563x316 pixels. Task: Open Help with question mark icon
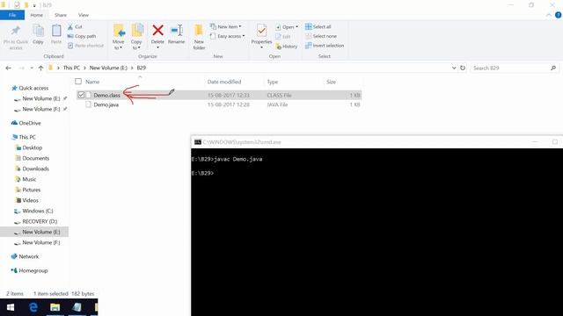click(558, 15)
